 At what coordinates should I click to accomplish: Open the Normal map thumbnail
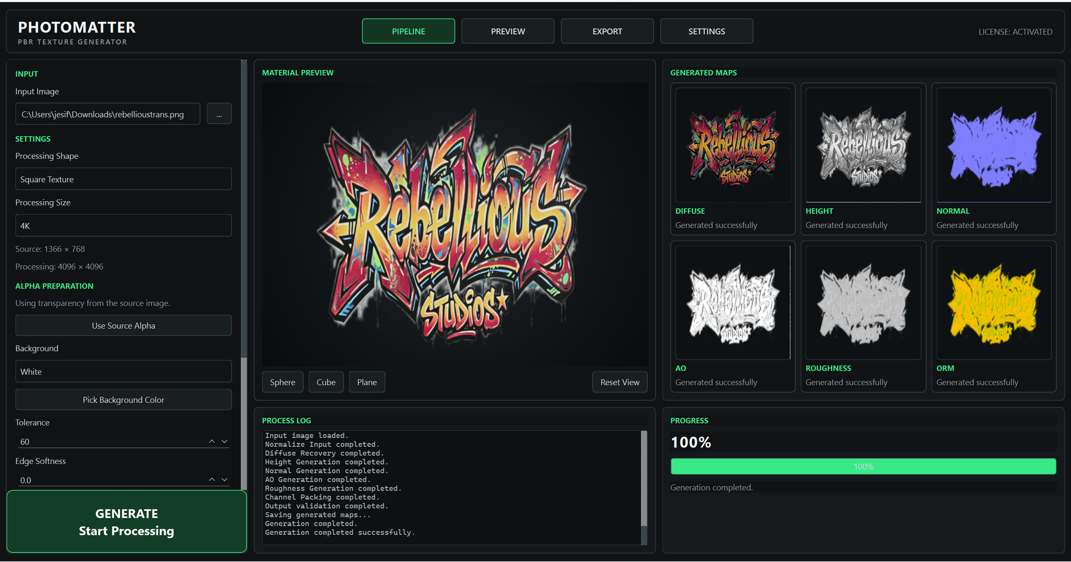994,145
